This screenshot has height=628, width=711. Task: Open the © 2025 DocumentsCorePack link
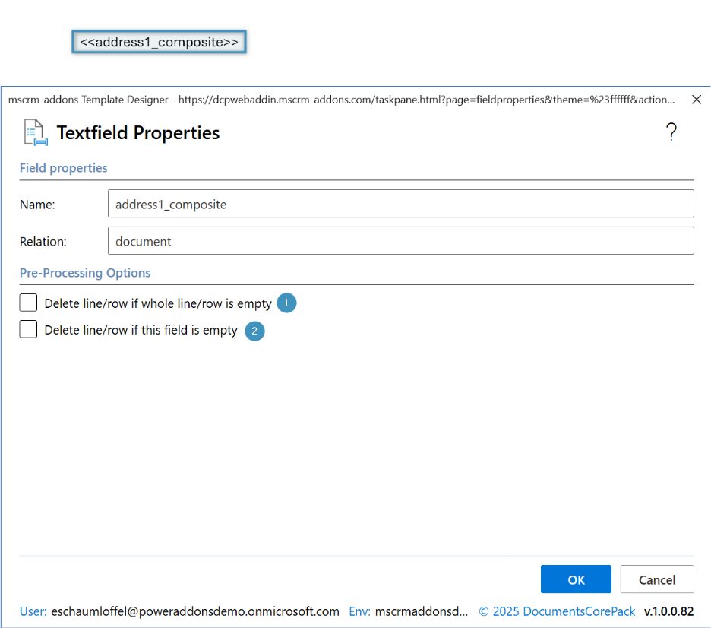(x=557, y=611)
